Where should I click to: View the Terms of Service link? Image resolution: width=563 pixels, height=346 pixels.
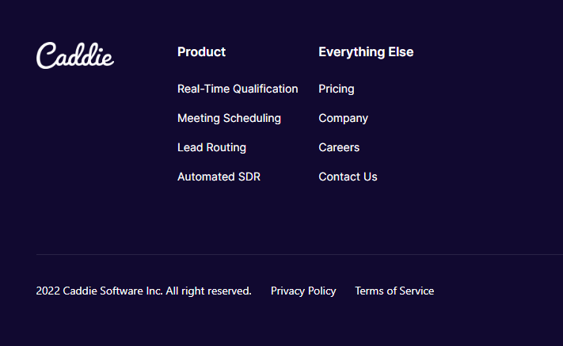[394, 291]
